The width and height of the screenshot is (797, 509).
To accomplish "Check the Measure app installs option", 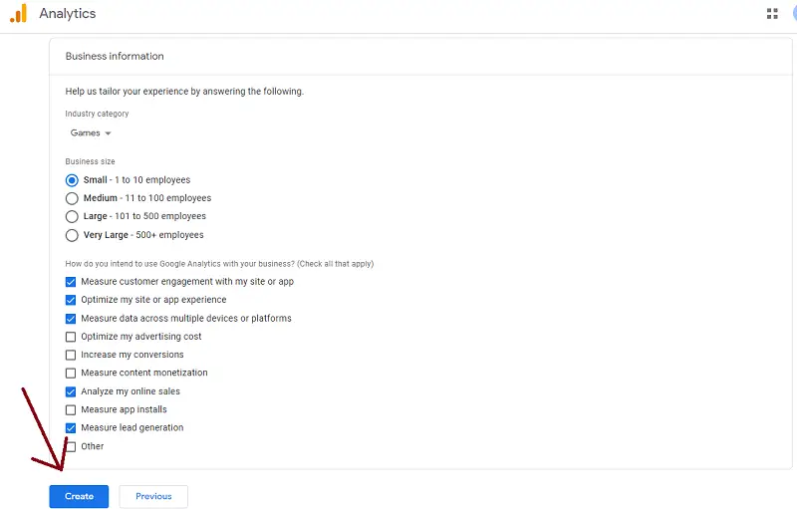I will click(x=71, y=409).
